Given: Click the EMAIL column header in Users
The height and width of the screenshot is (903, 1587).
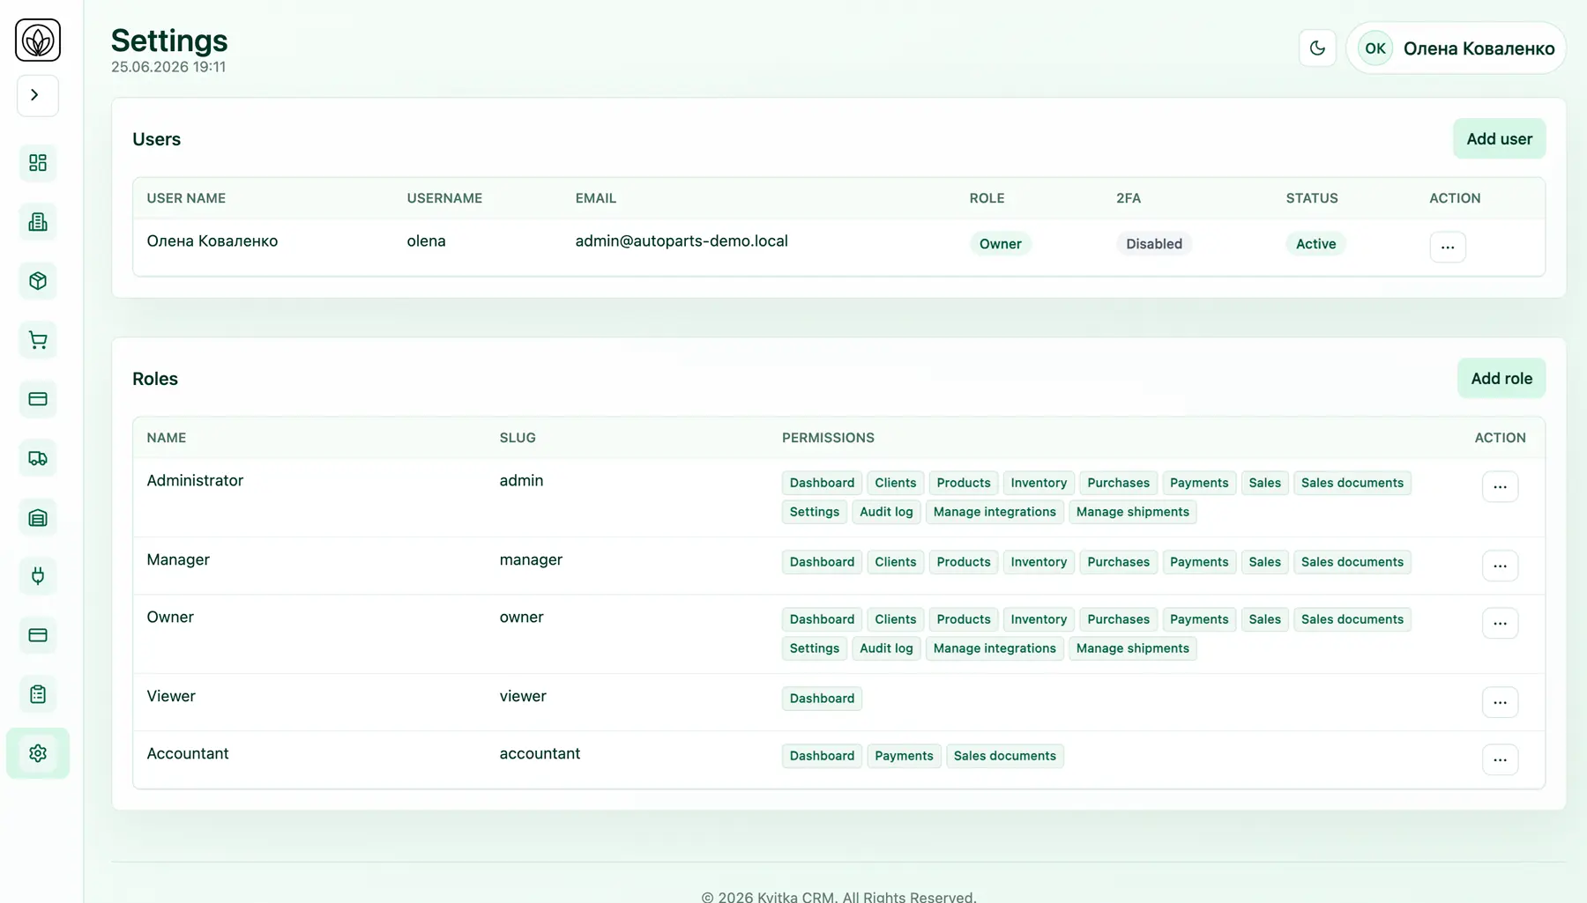Looking at the screenshot, I should (x=595, y=198).
